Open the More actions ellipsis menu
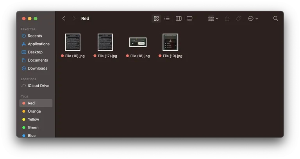 click(x=253, y=18)
